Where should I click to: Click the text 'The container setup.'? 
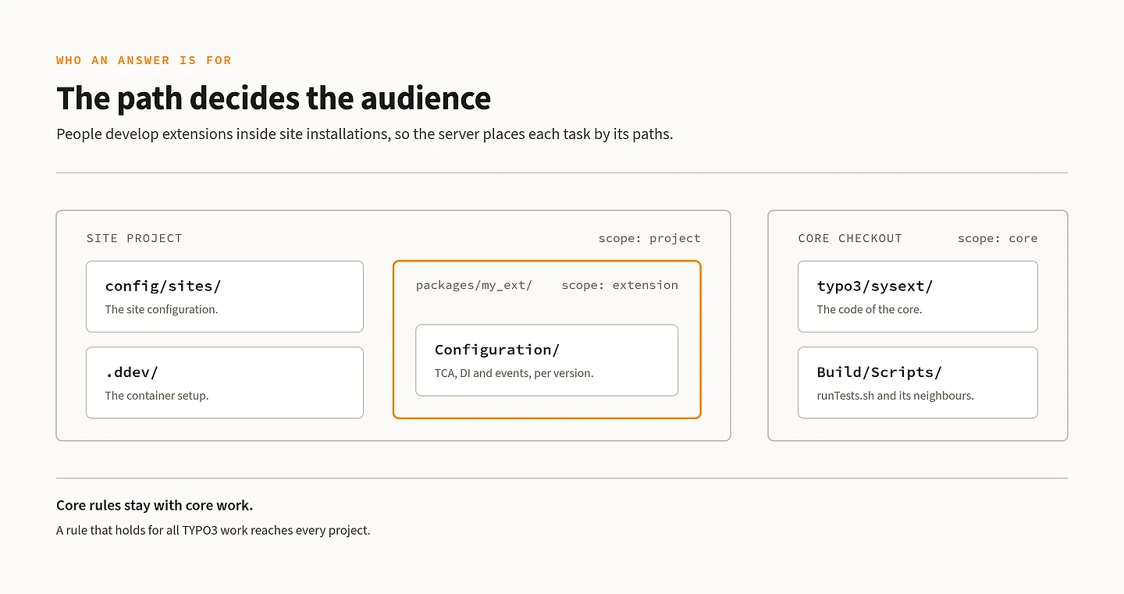(x=157, y=395)
